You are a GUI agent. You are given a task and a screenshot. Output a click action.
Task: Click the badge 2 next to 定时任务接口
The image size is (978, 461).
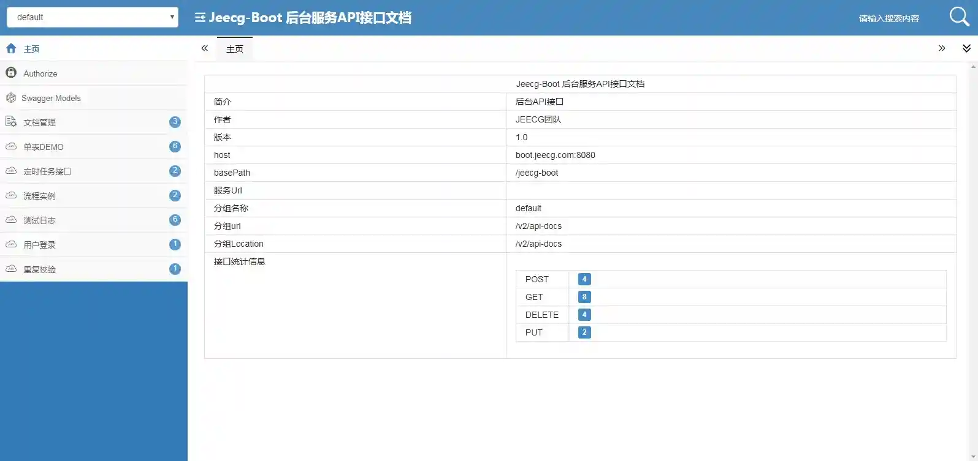click(175, 171)
